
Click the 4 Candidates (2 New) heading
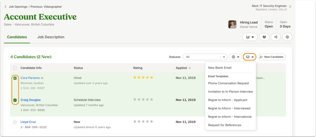(31, 57)
